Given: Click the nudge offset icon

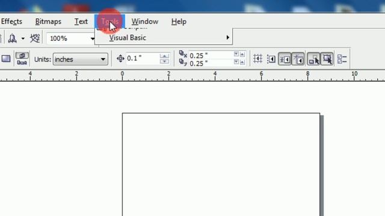Looking at the screenshot, I should pyautogui.click(x=120, y=59).
